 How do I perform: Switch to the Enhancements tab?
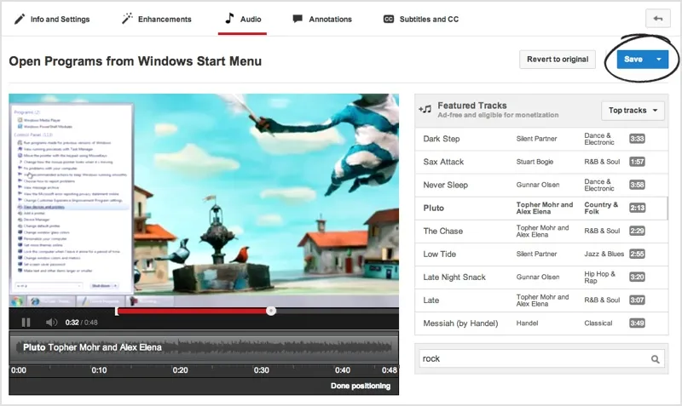point(157,19)
